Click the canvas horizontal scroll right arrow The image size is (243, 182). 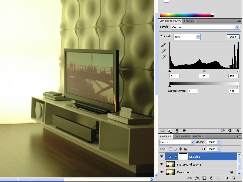click(152, 179)
